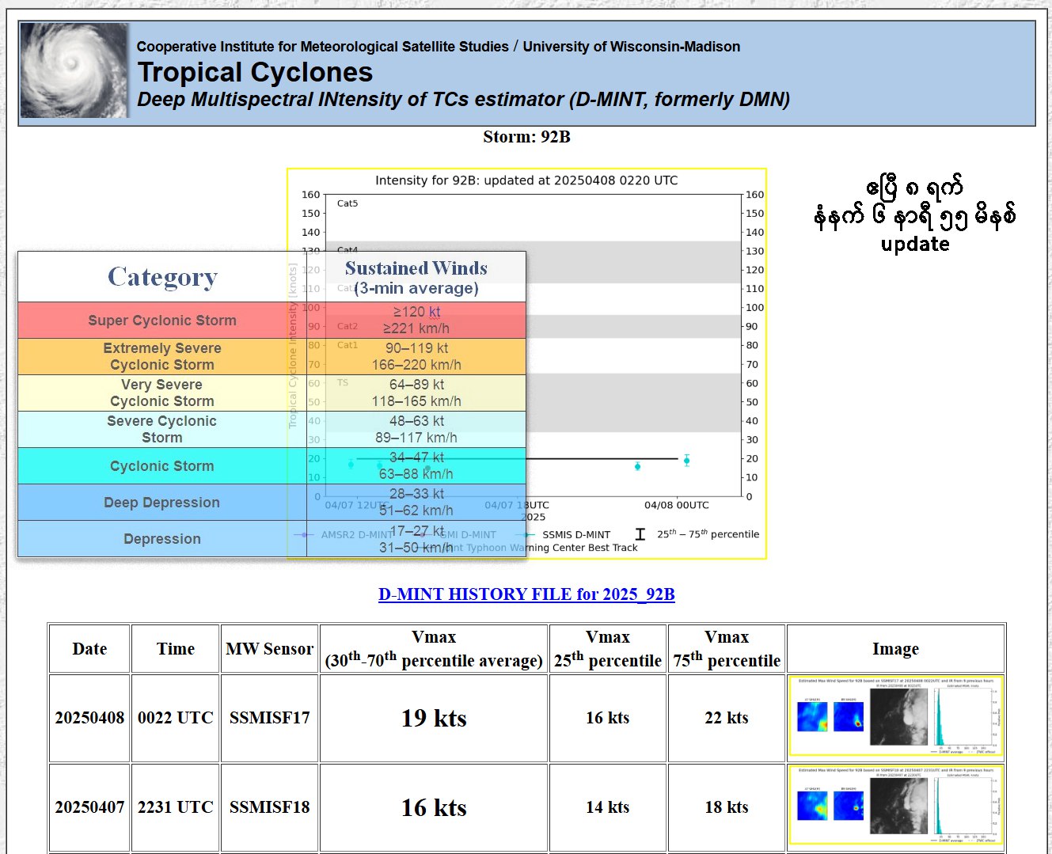Click the intensity chart for 92B
Screen dimensions: 1052x854
click(x=526, y=363)
